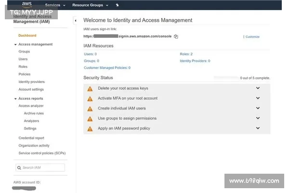Open Credential report
This screenshot has height=193, width=289.
tap(31, 138)
